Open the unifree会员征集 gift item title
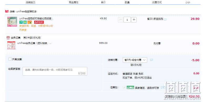Screen dimensions: 203x102 coord(34,43)
